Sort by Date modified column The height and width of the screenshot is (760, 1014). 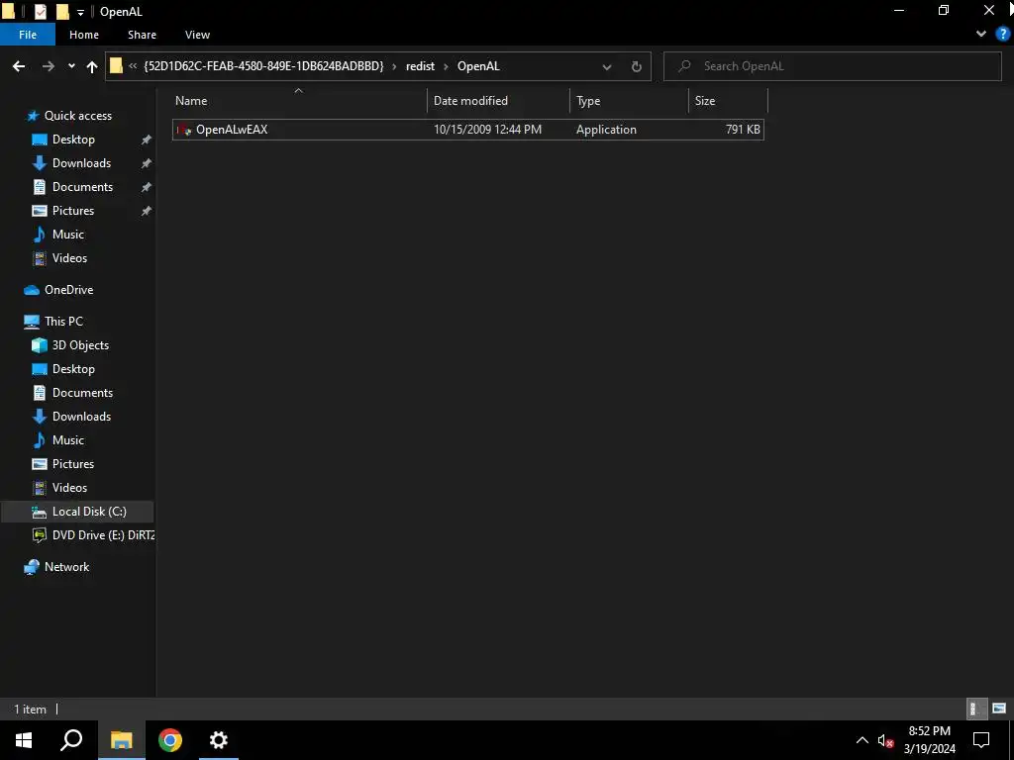(499, 101)
